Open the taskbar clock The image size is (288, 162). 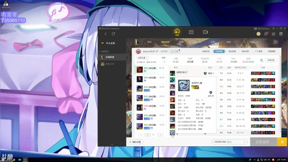(281, 160)
